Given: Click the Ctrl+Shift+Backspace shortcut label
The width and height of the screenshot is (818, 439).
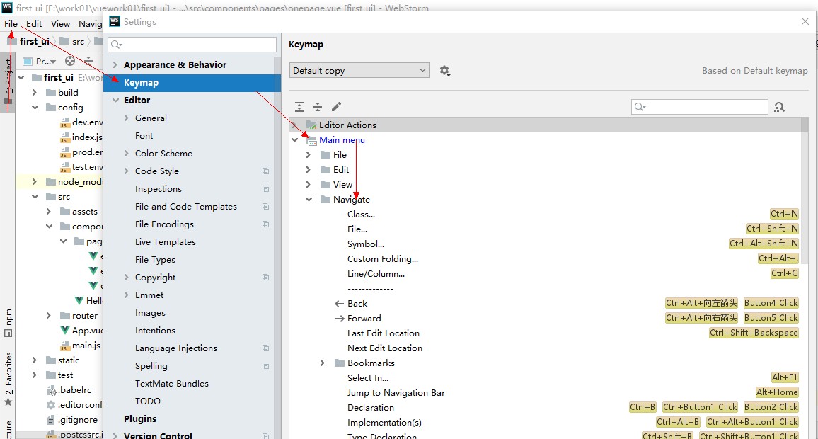Looking at the screenshot, I should (x=754, y=333).
